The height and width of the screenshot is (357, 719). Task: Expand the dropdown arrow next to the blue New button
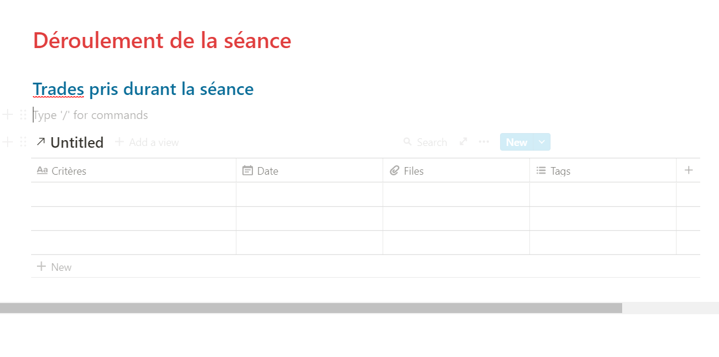(542, 142)
